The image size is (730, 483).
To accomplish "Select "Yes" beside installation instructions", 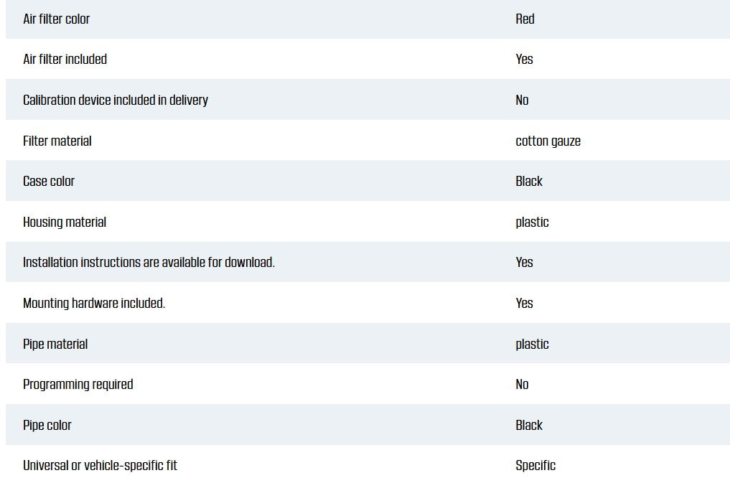I will click(524, 263).
